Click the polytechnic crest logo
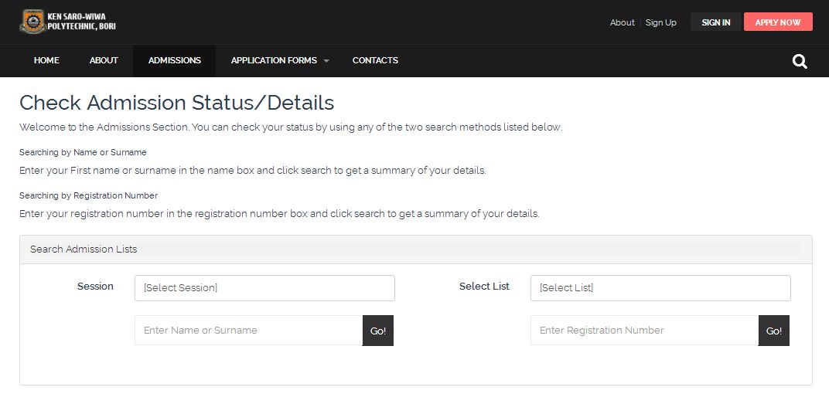The image size is (829, 397). [x=32, y=22]
